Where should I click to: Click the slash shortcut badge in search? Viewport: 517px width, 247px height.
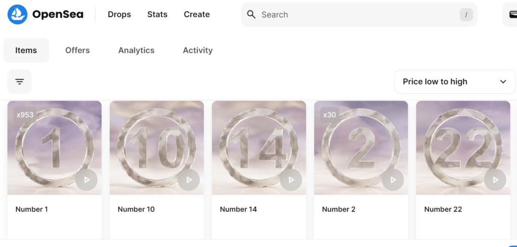point(466,15)
